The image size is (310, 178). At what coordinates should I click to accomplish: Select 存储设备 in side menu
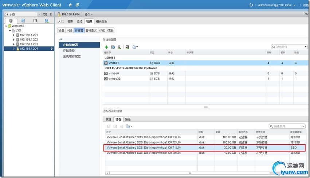pyautogui.click(x=69, y=50)
